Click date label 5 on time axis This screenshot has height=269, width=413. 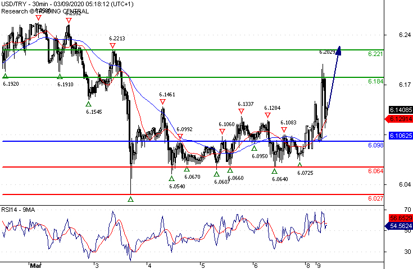203,266
